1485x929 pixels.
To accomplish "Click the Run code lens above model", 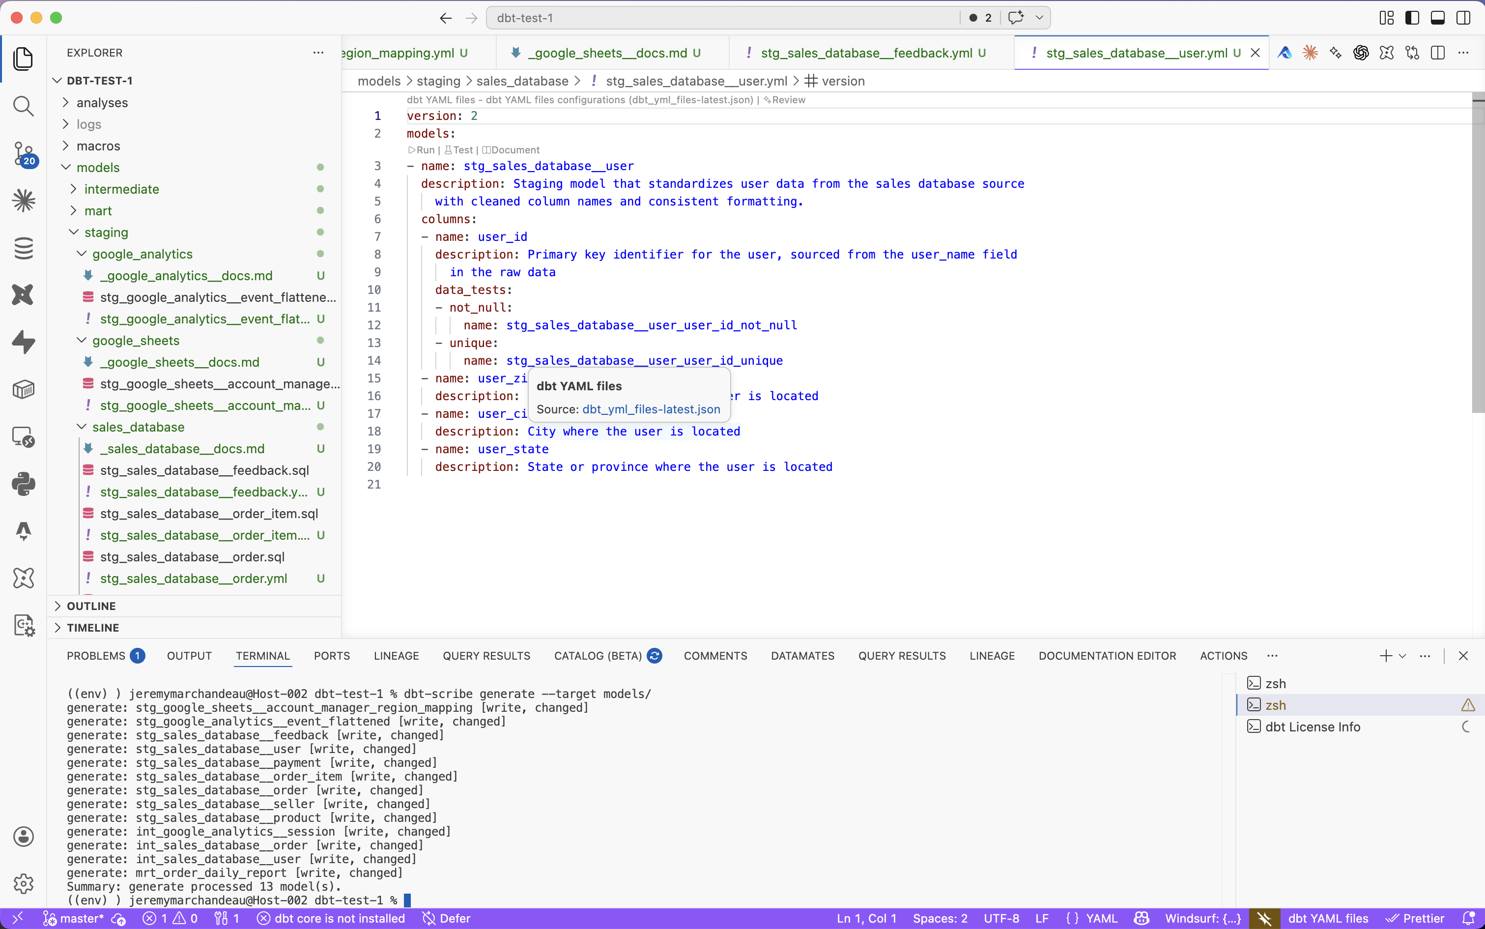I will [421, 150].
